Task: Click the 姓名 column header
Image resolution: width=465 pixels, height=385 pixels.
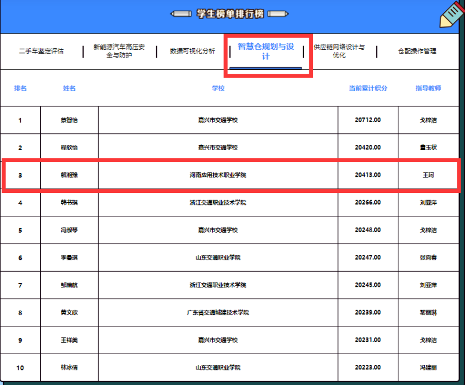Action: [69, 88]
